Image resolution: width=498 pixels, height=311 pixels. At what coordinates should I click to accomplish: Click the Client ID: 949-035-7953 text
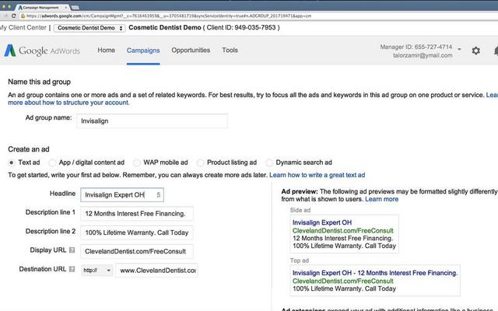tap(241, 28)
